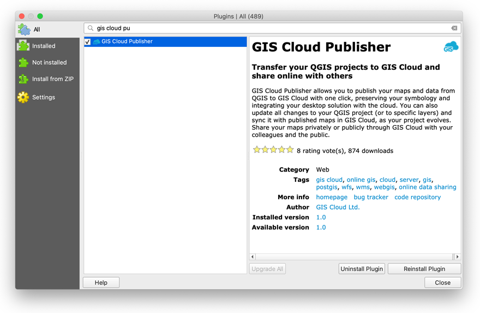Open the code repository link
The width and height of the screenshot is (480, 313).
pos(418,197)
